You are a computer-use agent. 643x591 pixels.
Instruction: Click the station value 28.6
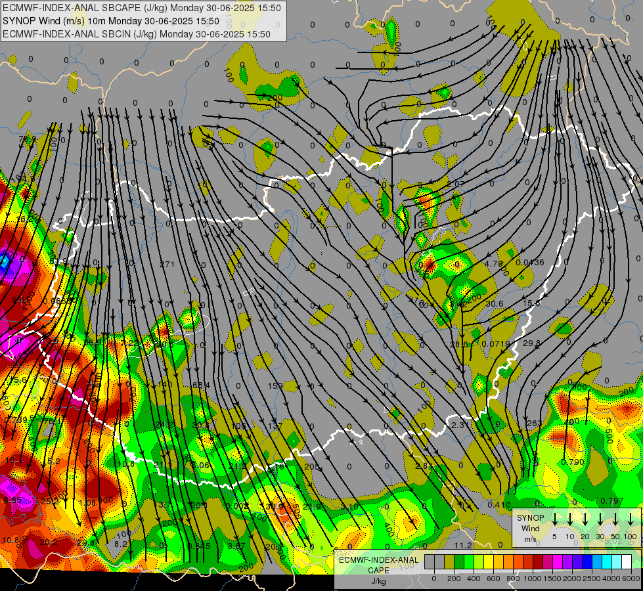(459, 345)
